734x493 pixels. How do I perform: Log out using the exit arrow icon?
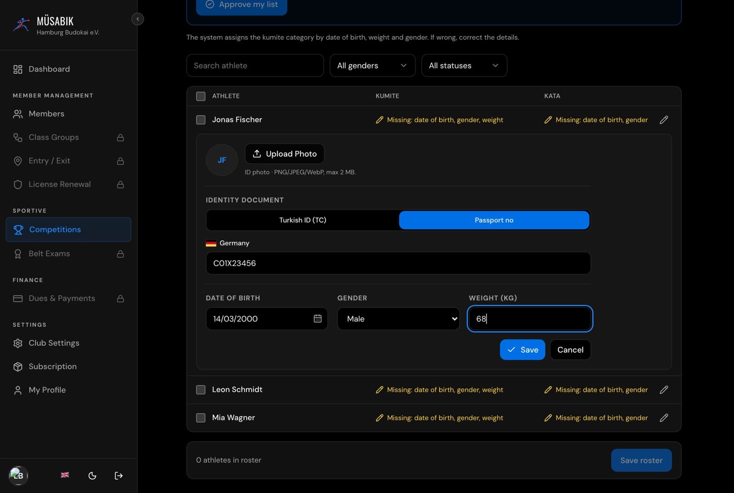click(x=118, y=476)
